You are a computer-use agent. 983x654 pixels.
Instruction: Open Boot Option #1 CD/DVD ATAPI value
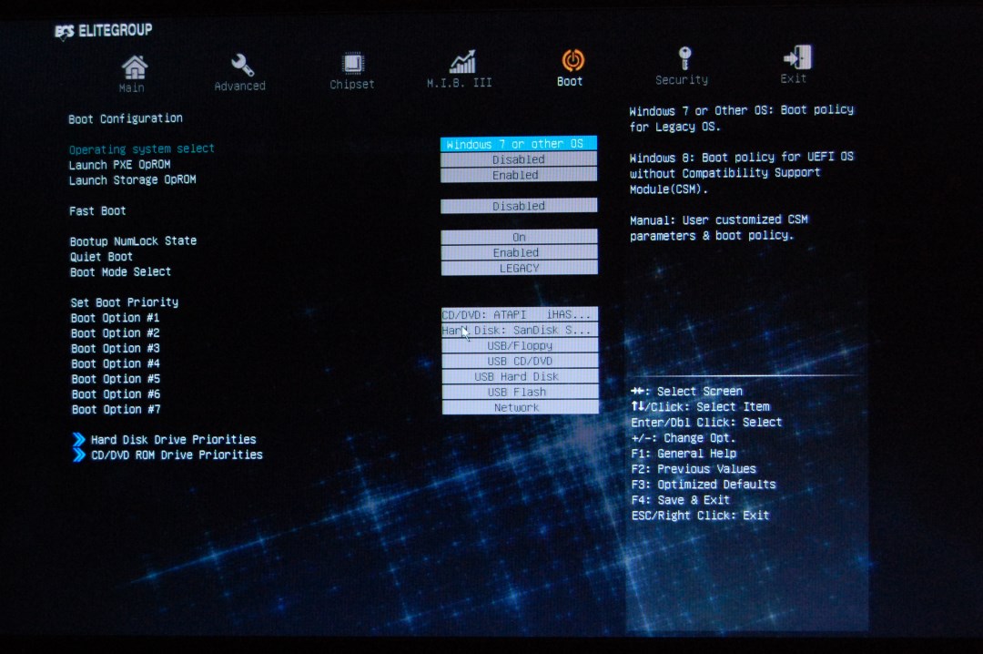[520, 314]
